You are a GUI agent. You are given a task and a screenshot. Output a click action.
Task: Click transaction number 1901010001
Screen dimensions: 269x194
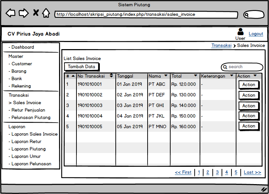[90, 84]
